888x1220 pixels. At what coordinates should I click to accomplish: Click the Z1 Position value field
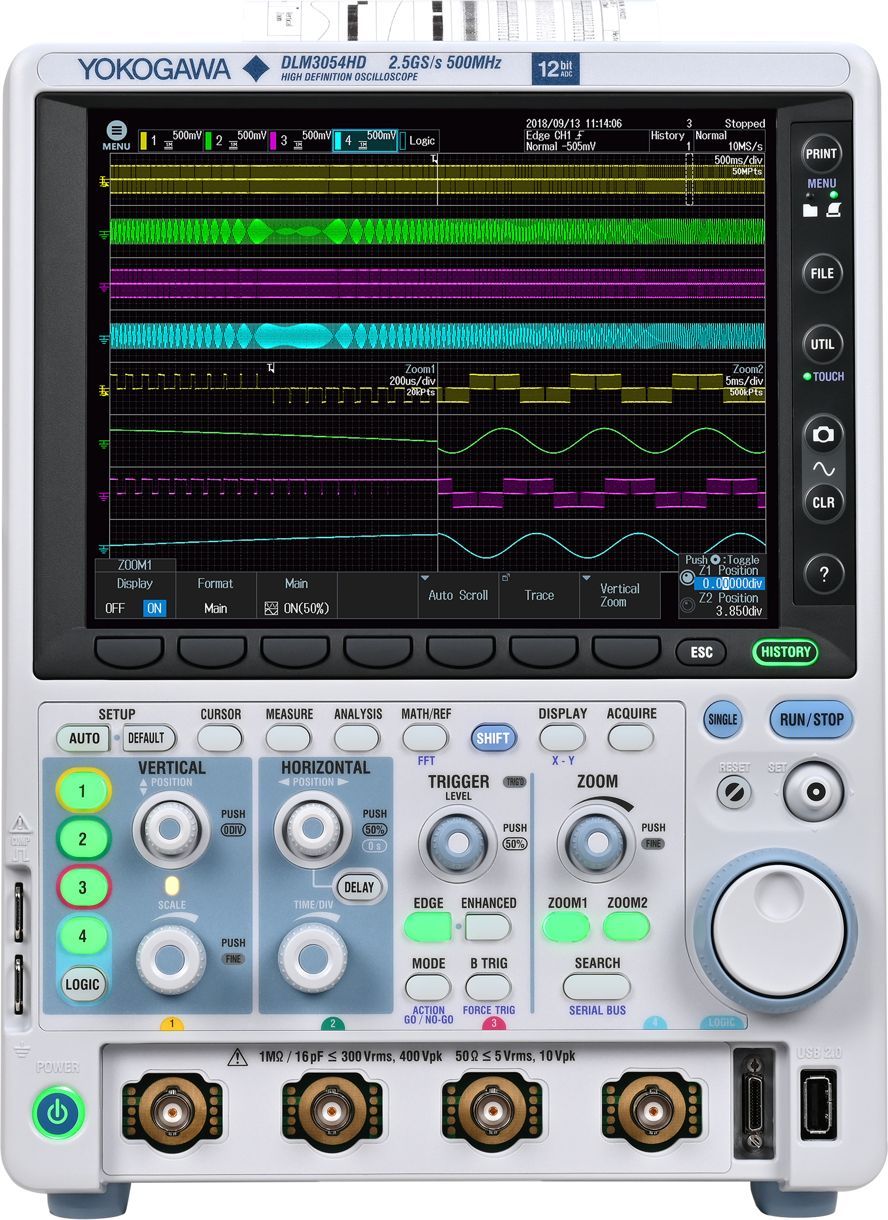[729, 583]
